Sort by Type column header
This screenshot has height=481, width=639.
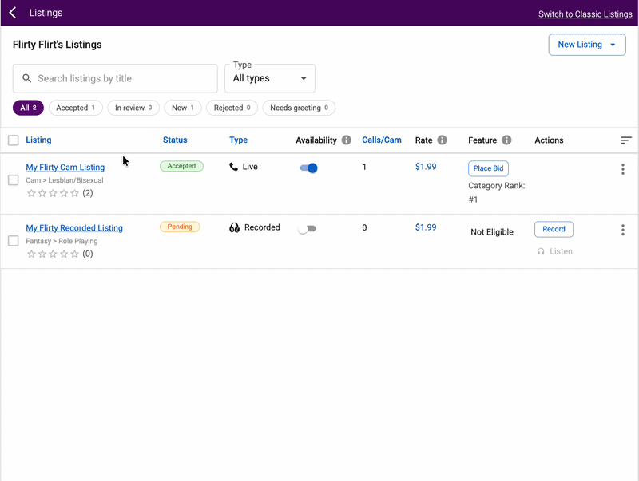coord(238,140)
